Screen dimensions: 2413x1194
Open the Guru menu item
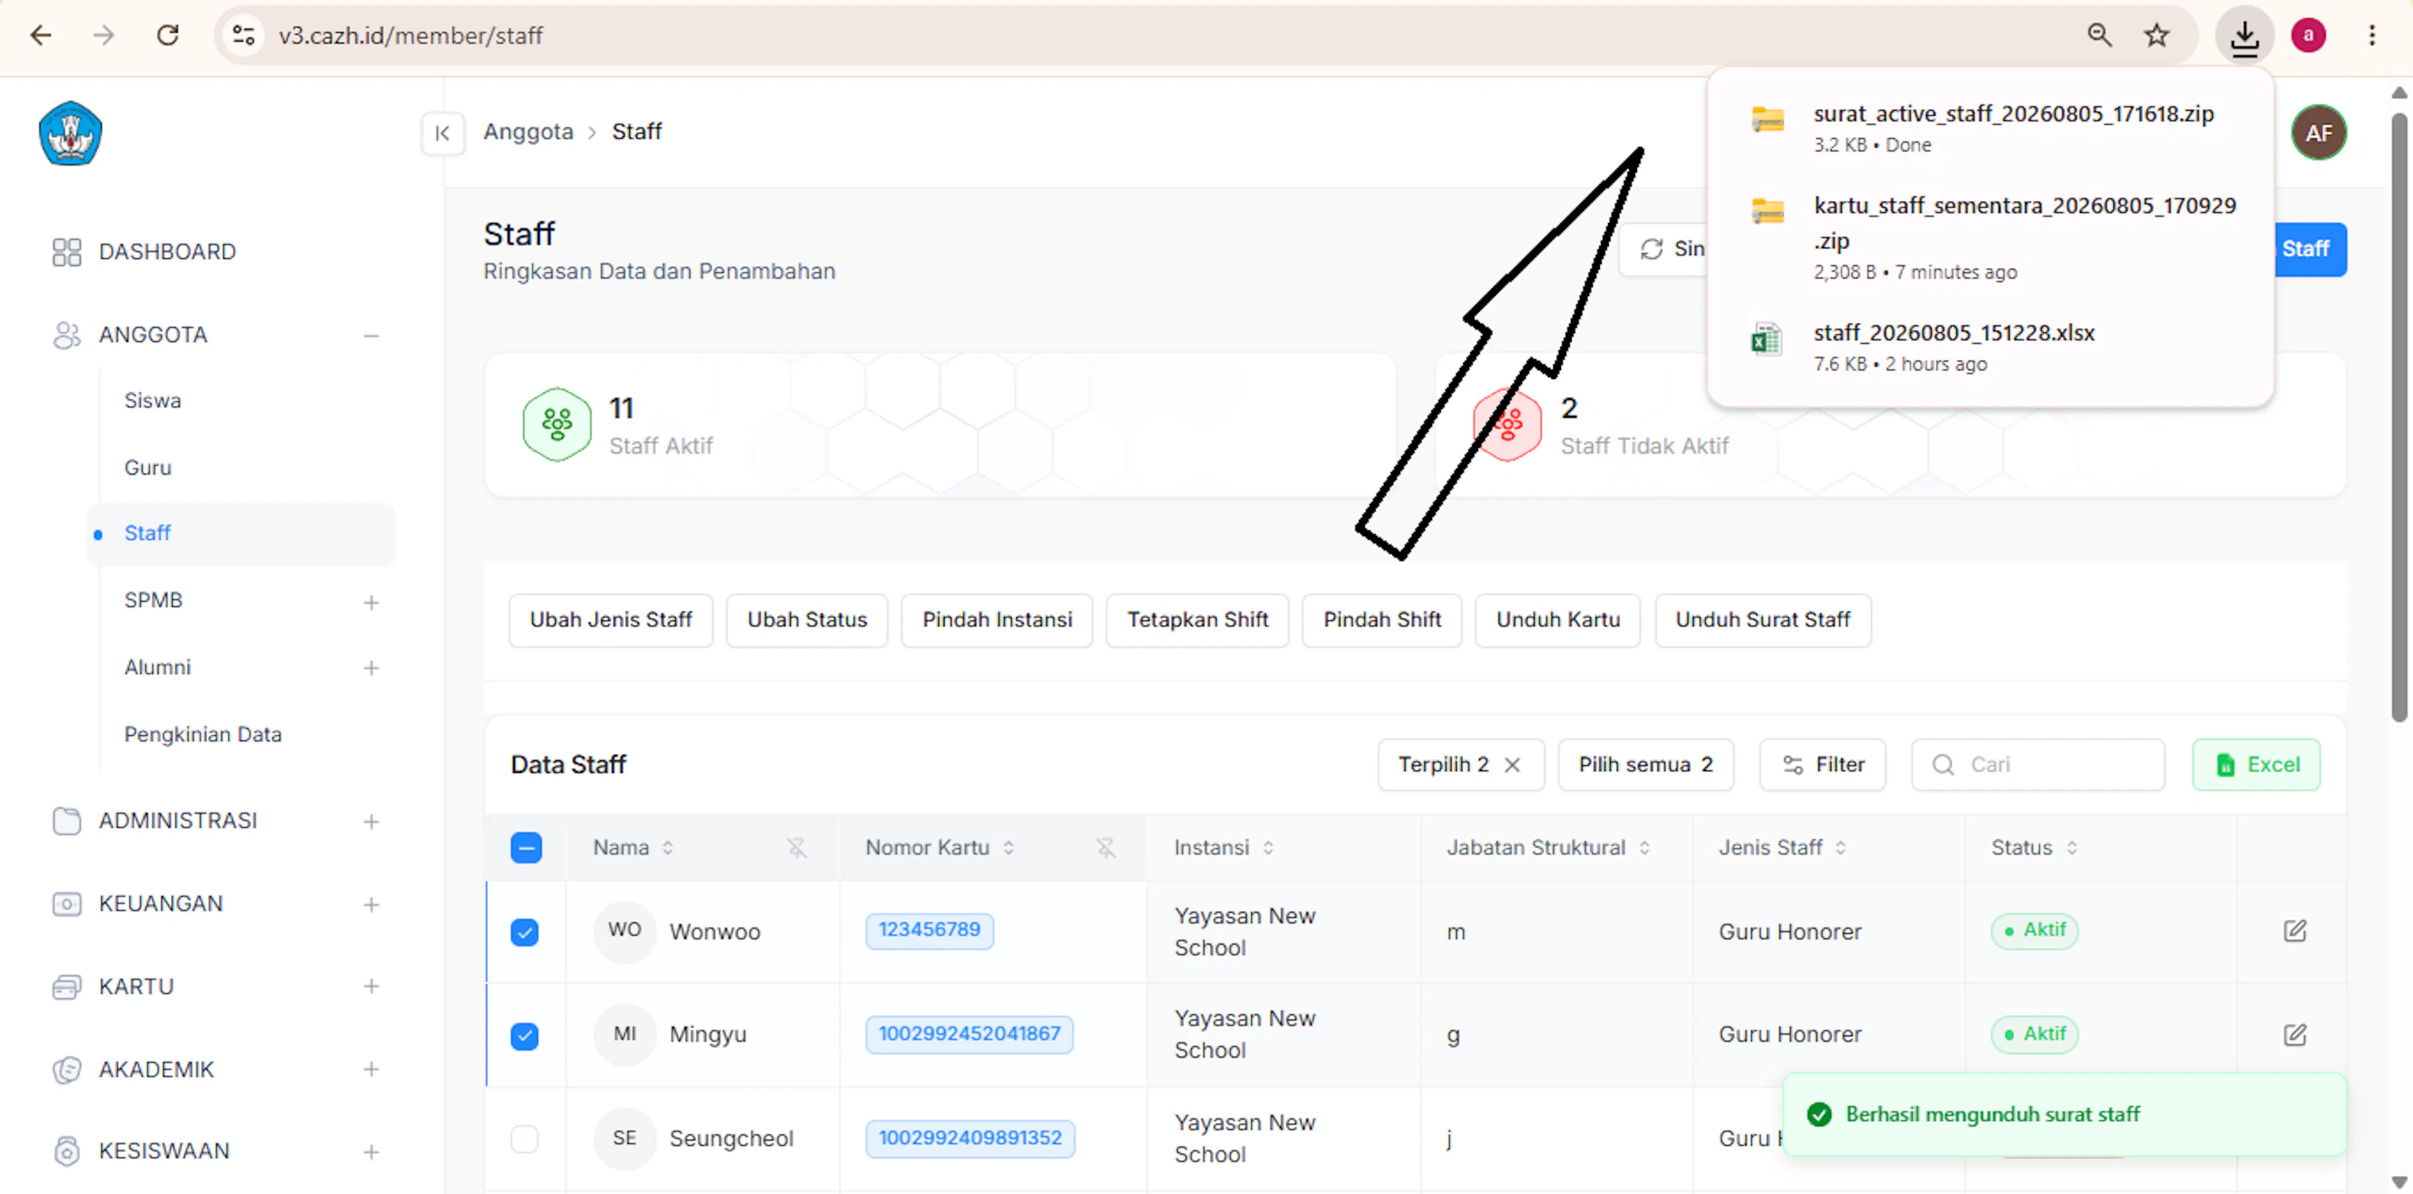tap(148, 468)
